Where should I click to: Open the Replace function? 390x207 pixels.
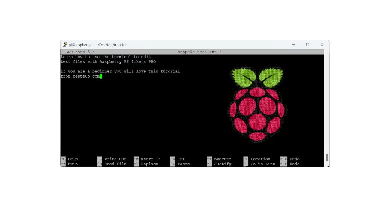[x=150, y=164]
